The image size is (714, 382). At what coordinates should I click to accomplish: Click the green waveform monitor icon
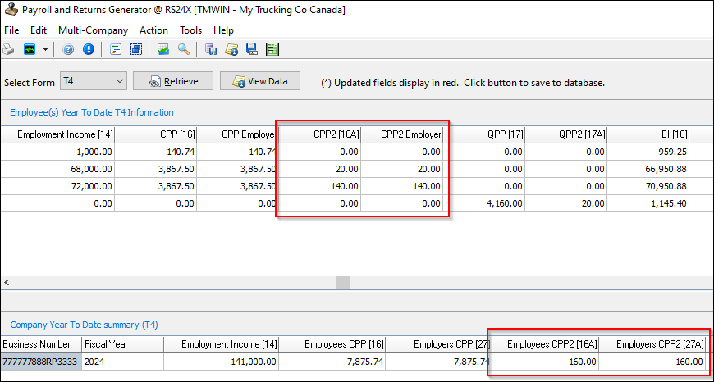(30, 49)
